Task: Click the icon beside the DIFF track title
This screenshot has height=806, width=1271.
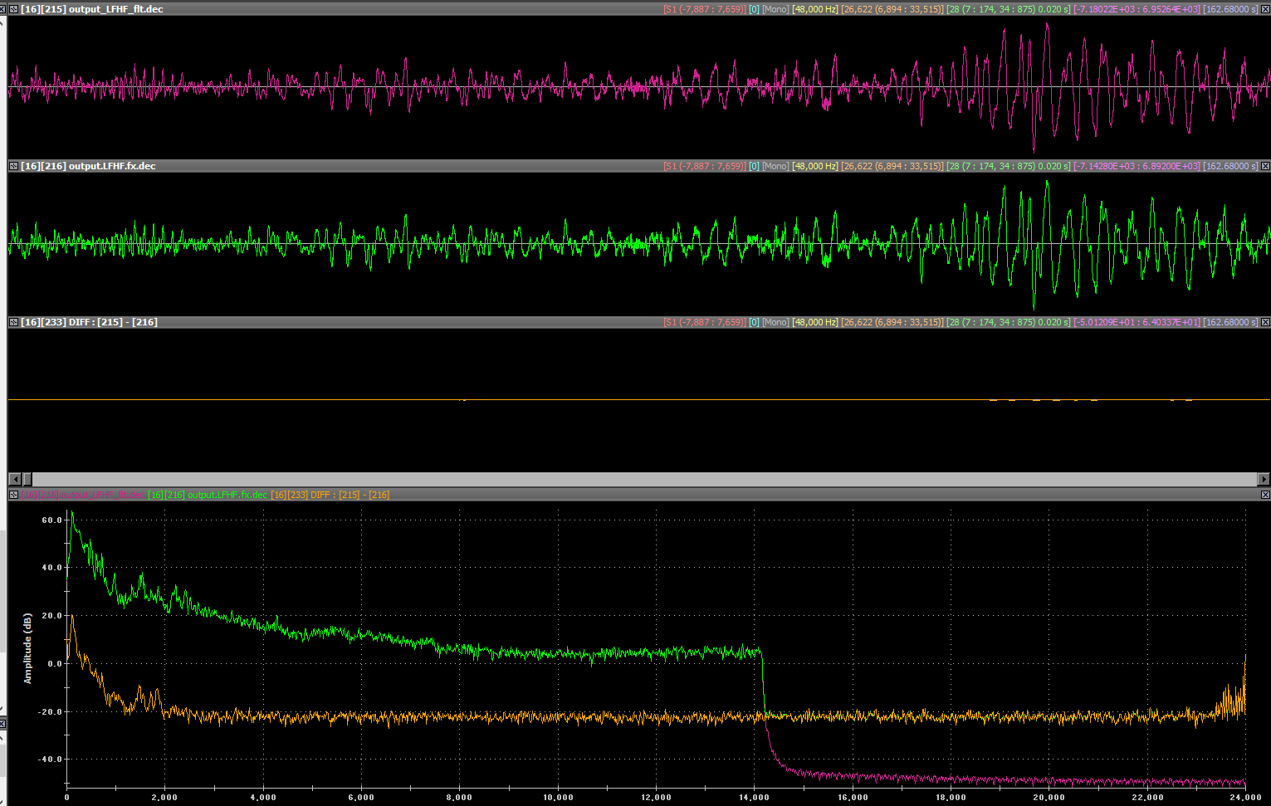Action: click(13, 322)
